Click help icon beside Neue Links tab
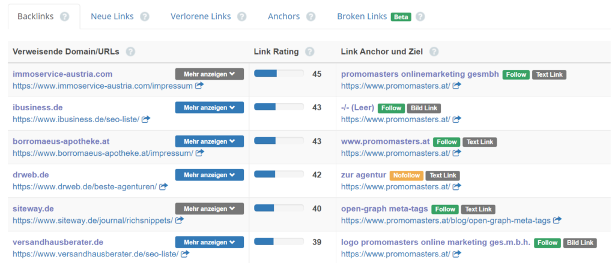615x263 pixels. [x=145, y=17]
